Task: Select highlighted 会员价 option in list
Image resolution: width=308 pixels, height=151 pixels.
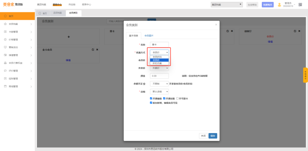Action: click(159, 60)
